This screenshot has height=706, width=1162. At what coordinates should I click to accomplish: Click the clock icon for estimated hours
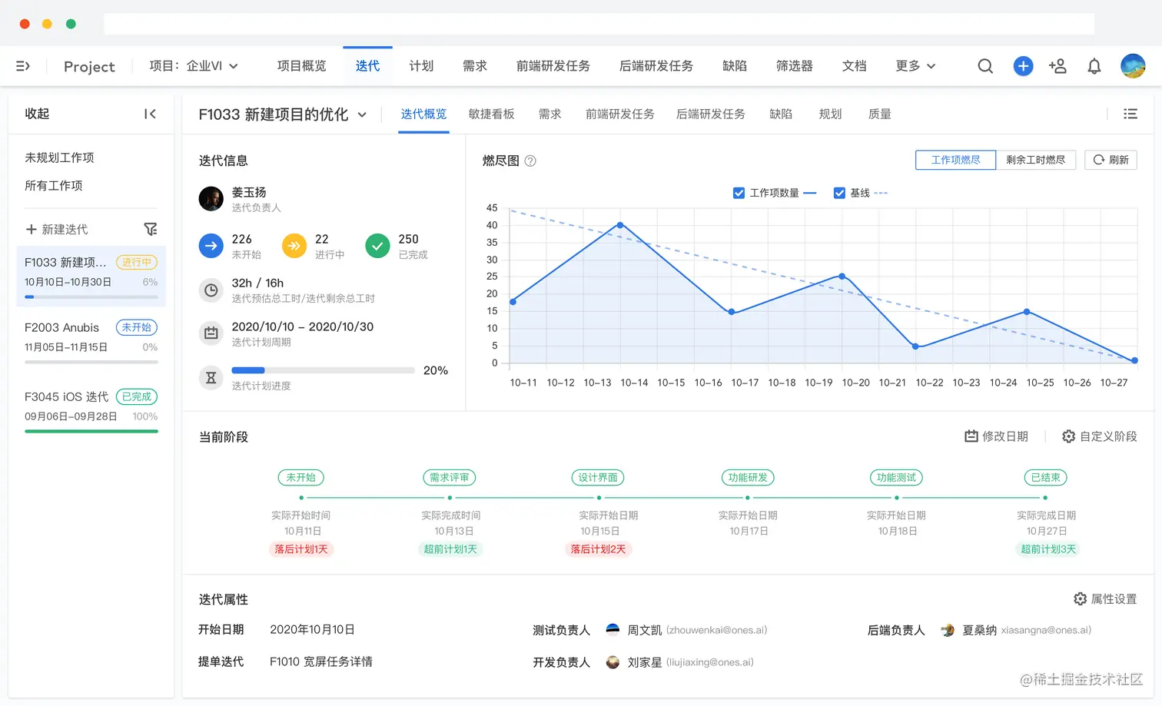click(211, 290)
